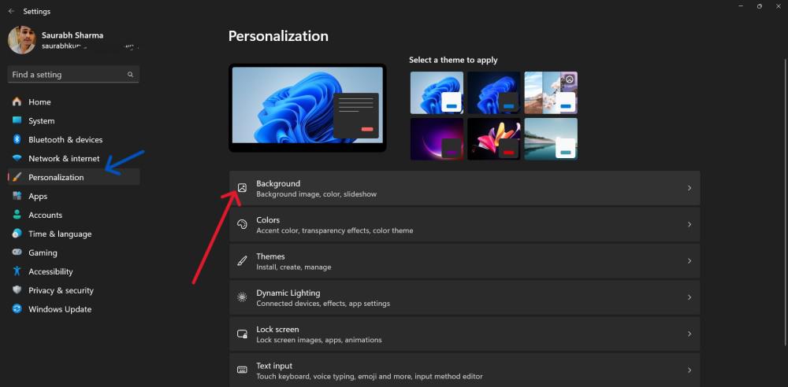Click the Text input keyboard icon
788x387 pixels.
coord(242,370)
